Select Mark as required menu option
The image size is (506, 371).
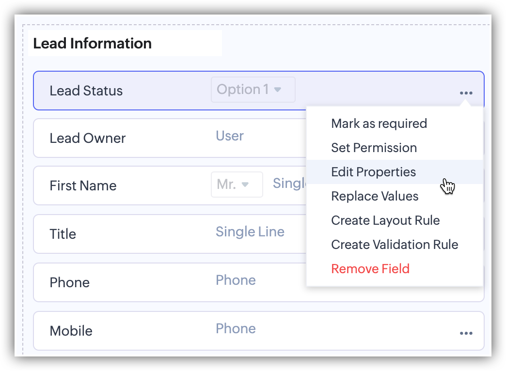click(379, 124)
